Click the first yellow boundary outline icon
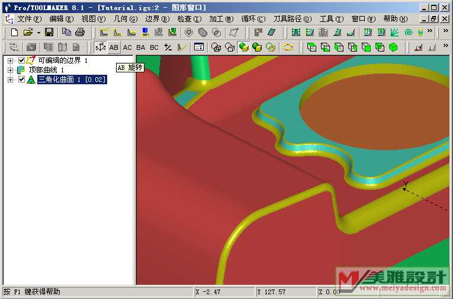This screenshot has width=453, height=299. 104,32
